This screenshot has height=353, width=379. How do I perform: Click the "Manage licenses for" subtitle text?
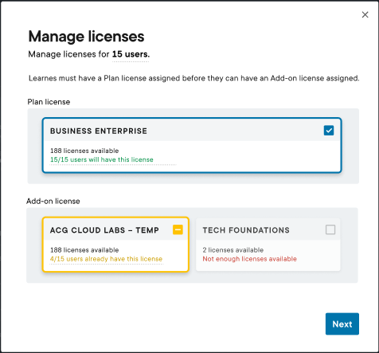(68, 54)
